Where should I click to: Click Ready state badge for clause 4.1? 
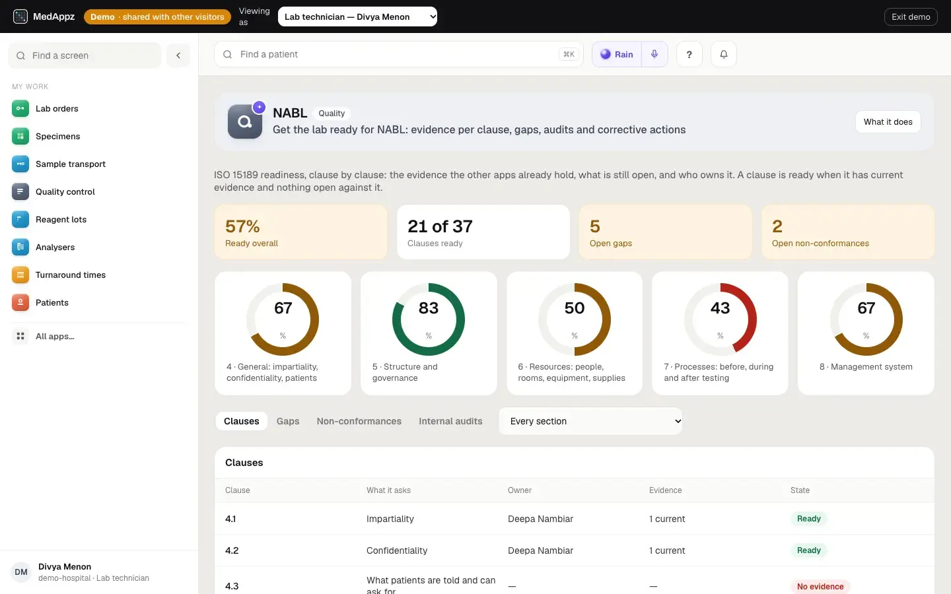[x=809, y=519]
